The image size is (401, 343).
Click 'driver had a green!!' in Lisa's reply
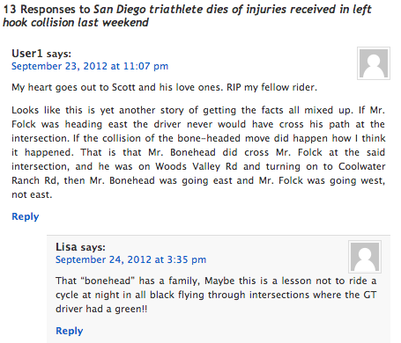(101, 309)
